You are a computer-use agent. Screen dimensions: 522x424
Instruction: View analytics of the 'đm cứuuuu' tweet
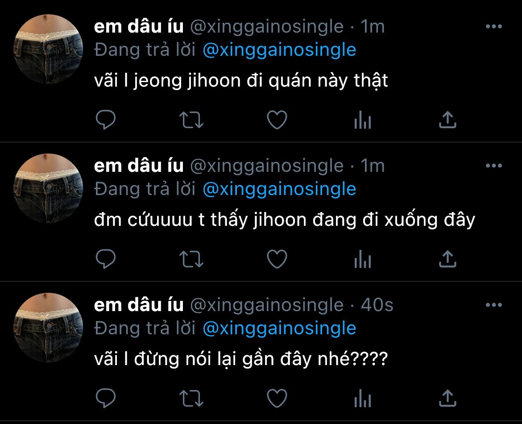tap(363, 259)
